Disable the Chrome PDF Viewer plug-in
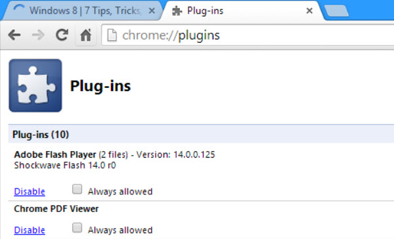 (x=30, y=230)
